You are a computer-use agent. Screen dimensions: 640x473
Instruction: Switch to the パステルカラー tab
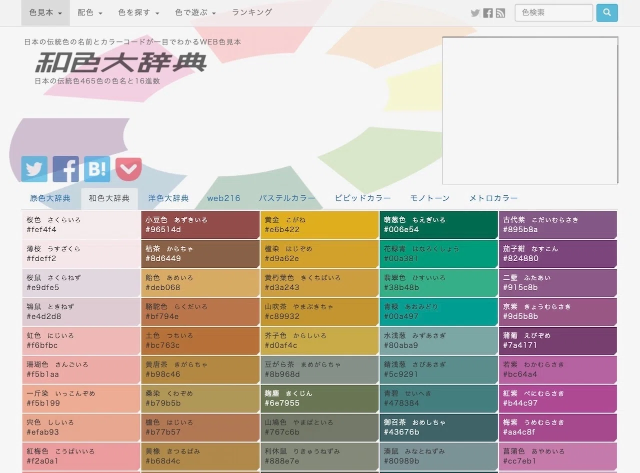(287, 198)
